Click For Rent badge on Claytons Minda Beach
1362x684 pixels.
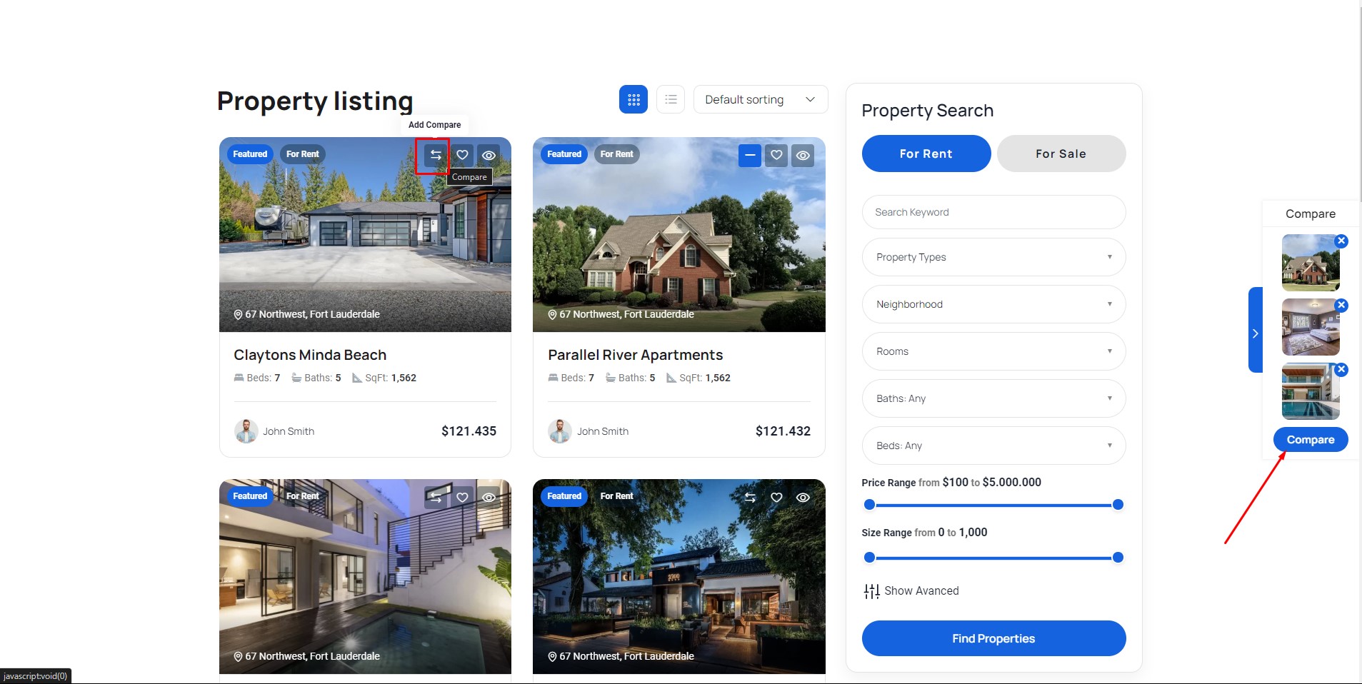pos(303,154)
